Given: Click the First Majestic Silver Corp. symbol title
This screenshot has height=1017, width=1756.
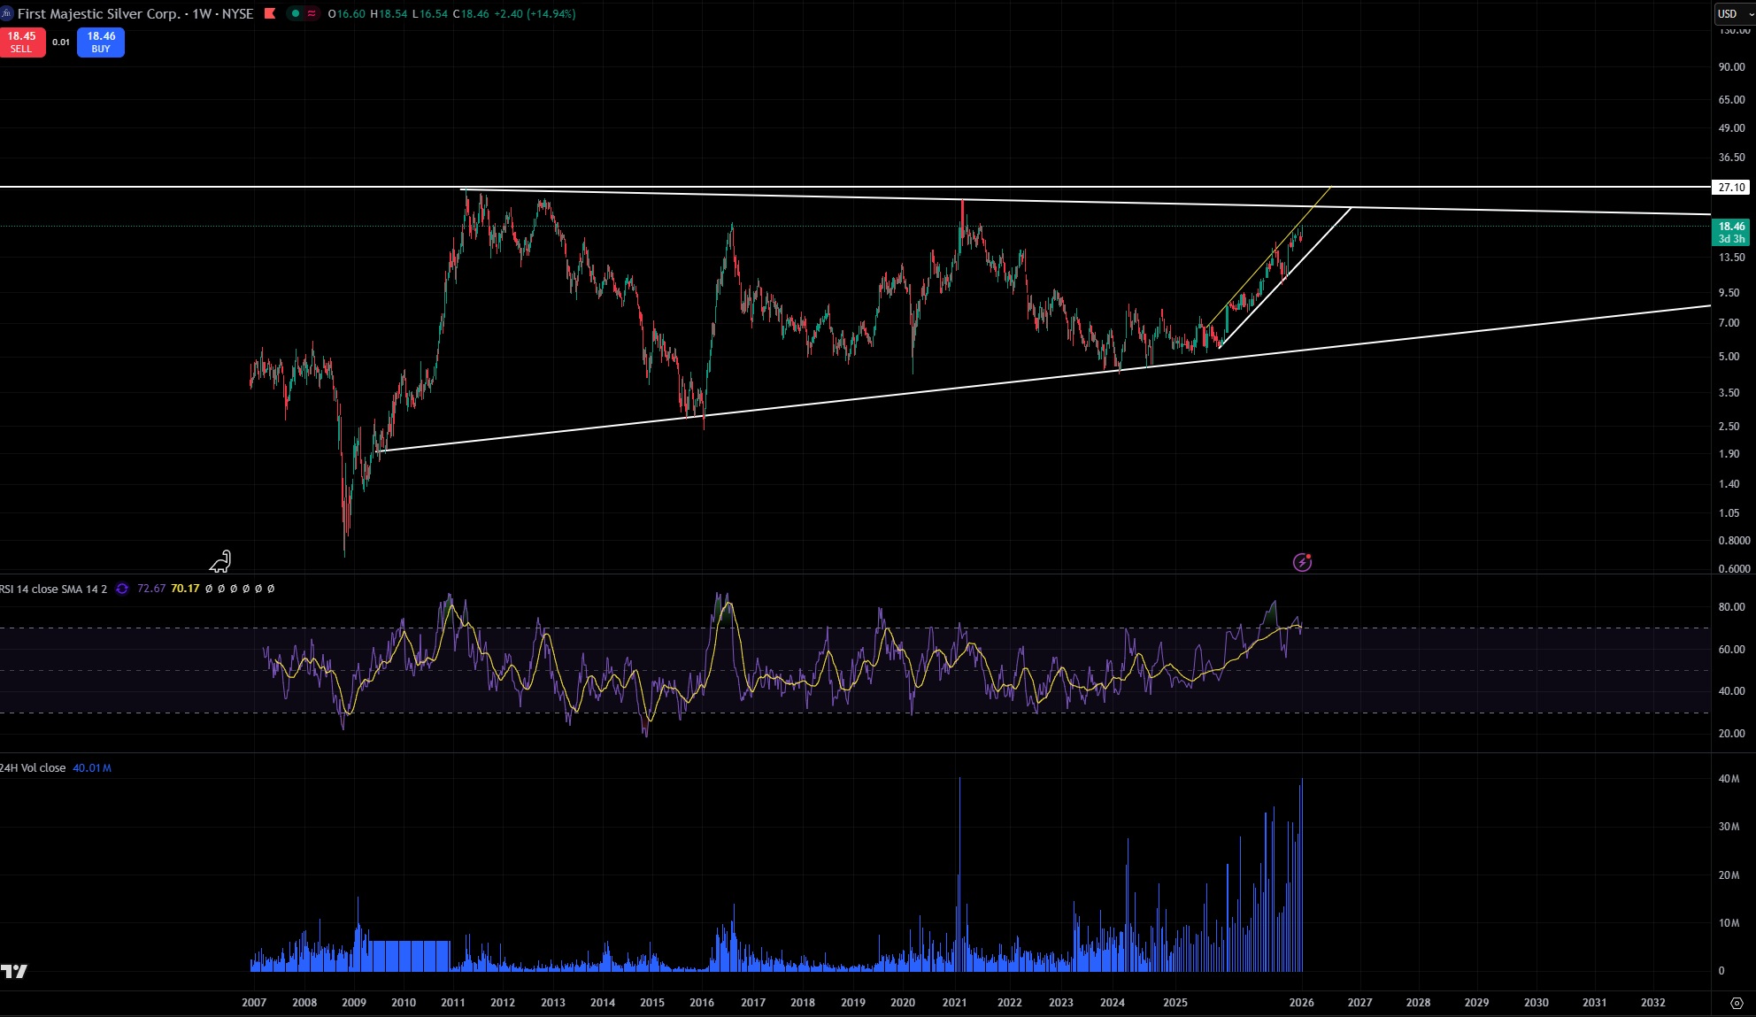Looking at the screenshot, I should coord(97,13).
